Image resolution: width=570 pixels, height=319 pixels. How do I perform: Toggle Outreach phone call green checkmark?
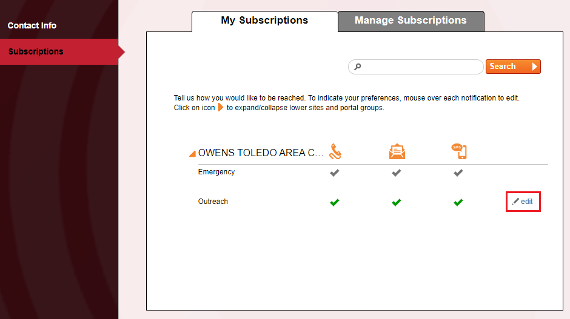334,202
